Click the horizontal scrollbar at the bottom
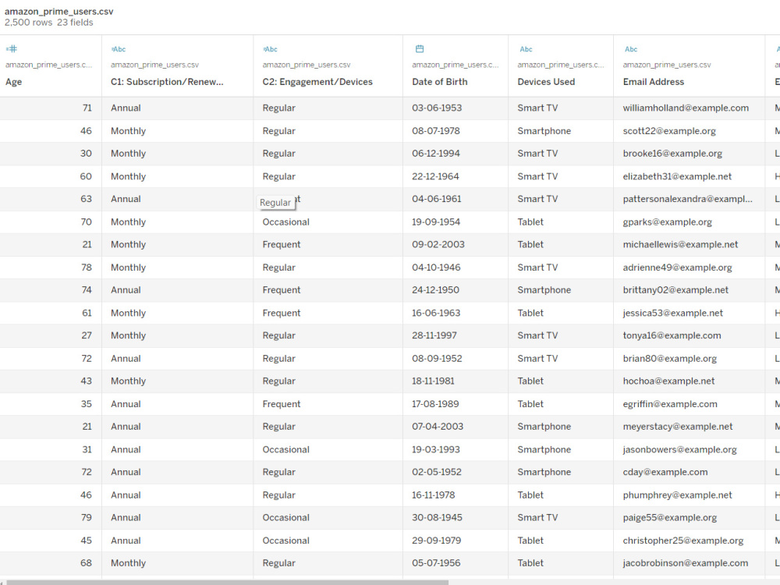The height and width of the screenshot is (585, 780). (227, 582)
